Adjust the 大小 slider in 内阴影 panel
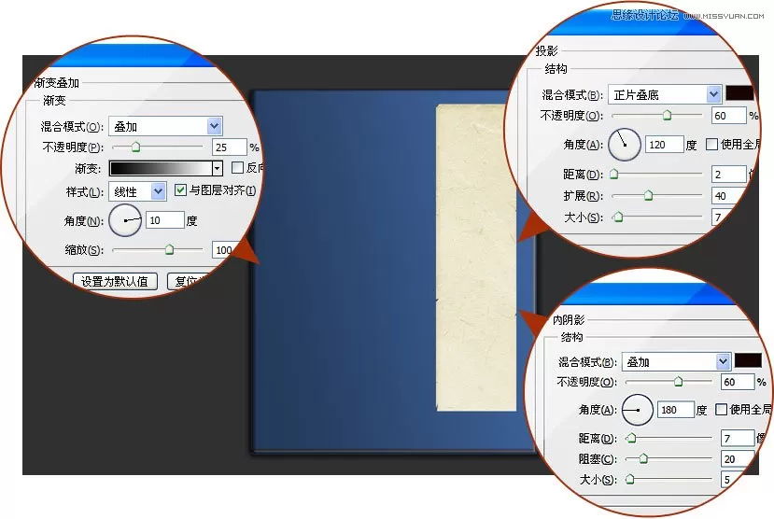This screenshot has height=519, width=774. [630, 479]
